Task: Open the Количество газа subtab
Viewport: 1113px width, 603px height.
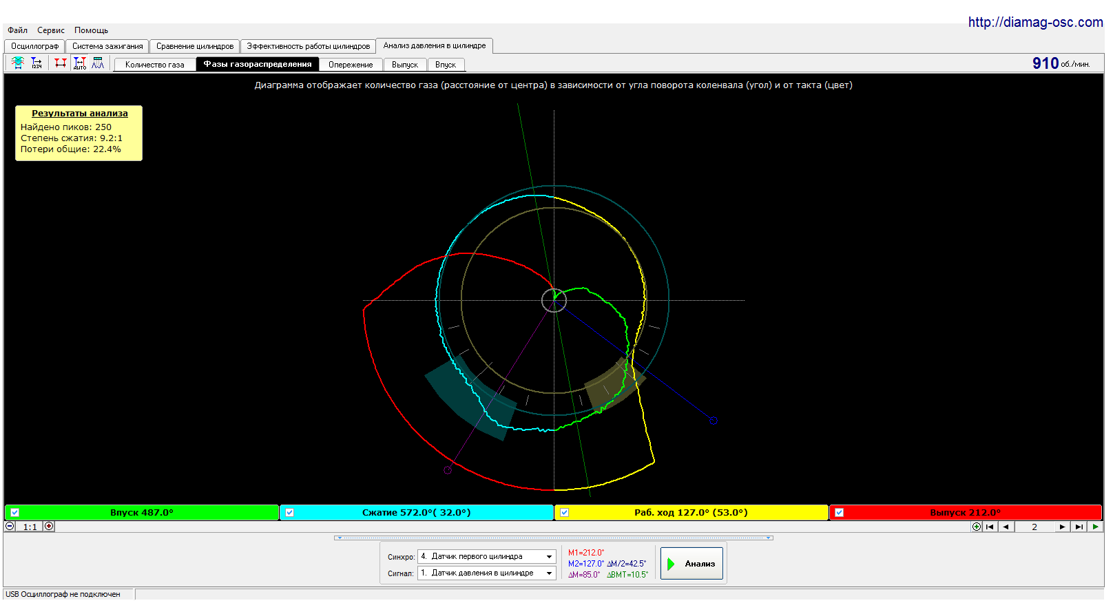Action: coord(155,65)
